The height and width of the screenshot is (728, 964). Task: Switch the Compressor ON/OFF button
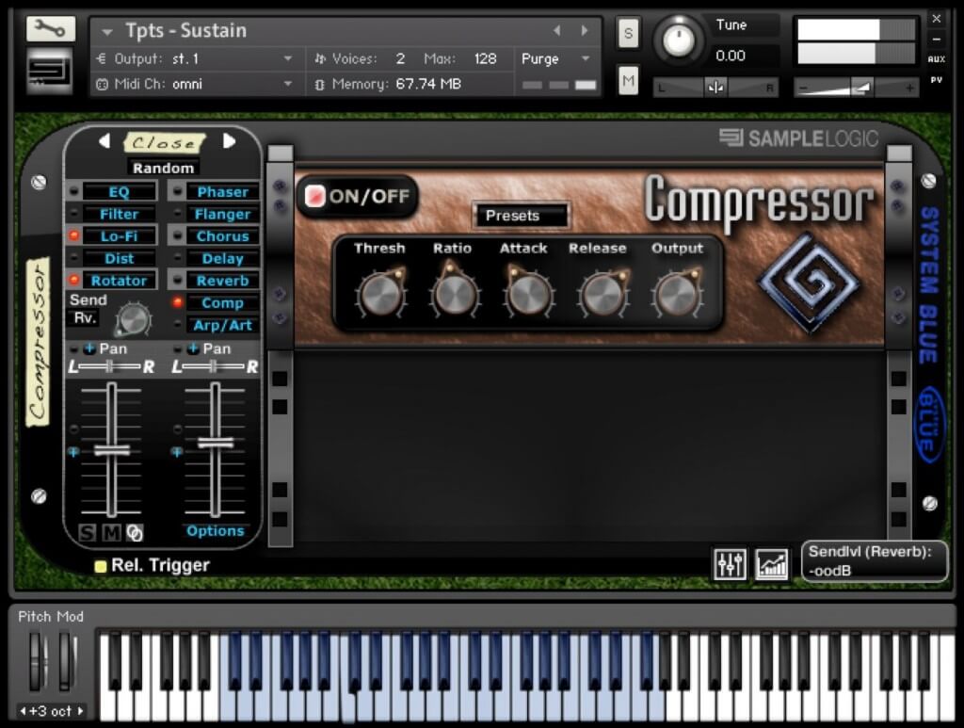click(x=357, y=196)
